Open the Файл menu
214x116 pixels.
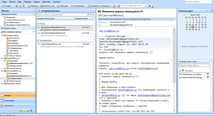[5, 2]
